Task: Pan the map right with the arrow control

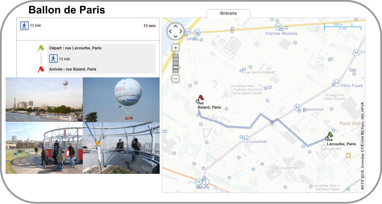Action: 181,31
